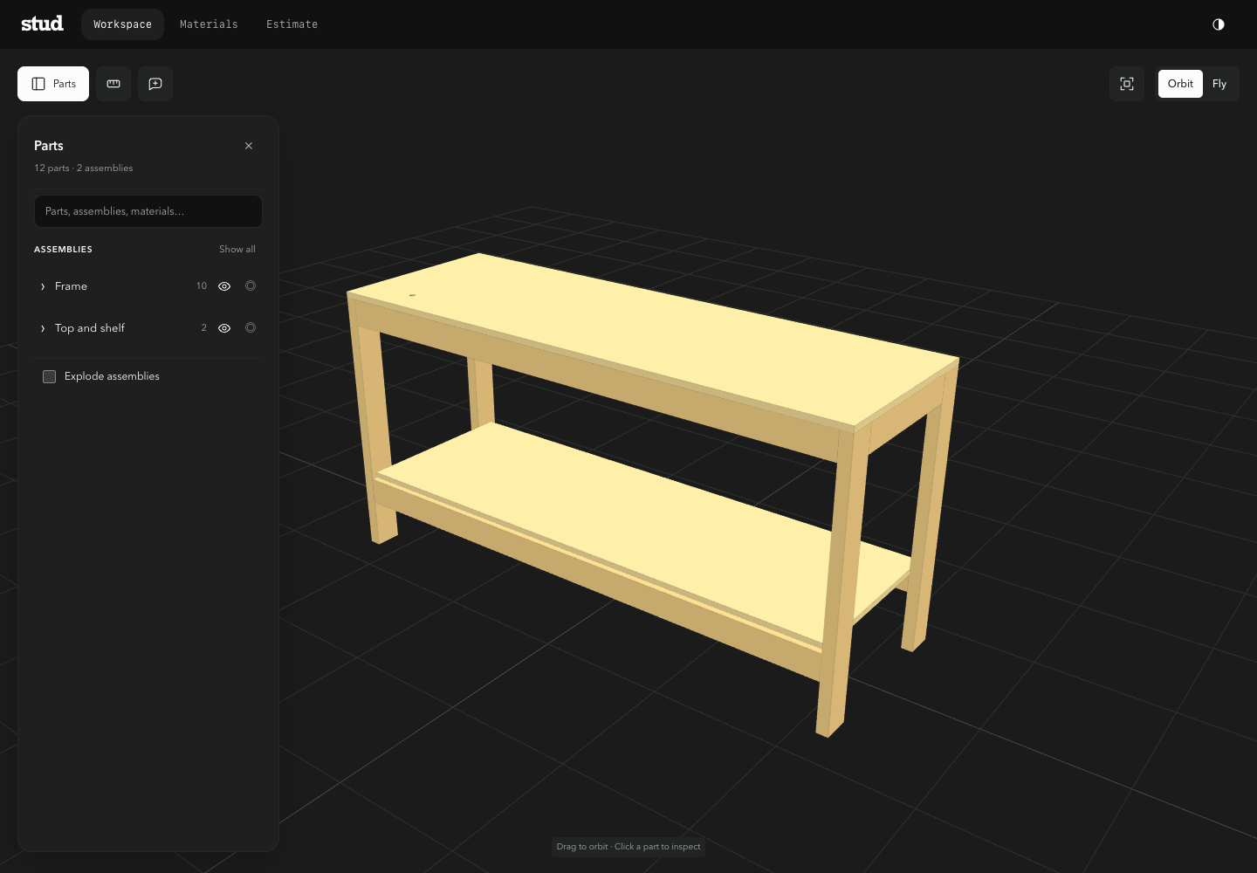Switch camera to Orbit mode
This screenshot has height=873, width=1257.
(1180, 84)
